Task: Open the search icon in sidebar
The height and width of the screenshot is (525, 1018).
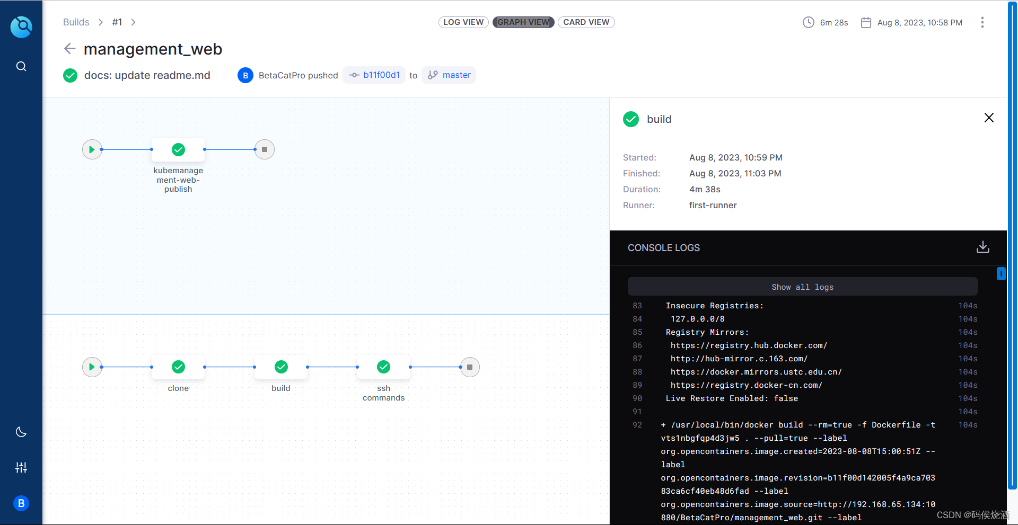Action: pos(21,66)
